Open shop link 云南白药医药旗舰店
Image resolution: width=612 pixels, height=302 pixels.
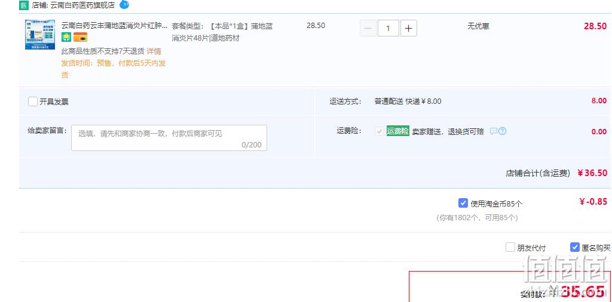click(82, 5)
